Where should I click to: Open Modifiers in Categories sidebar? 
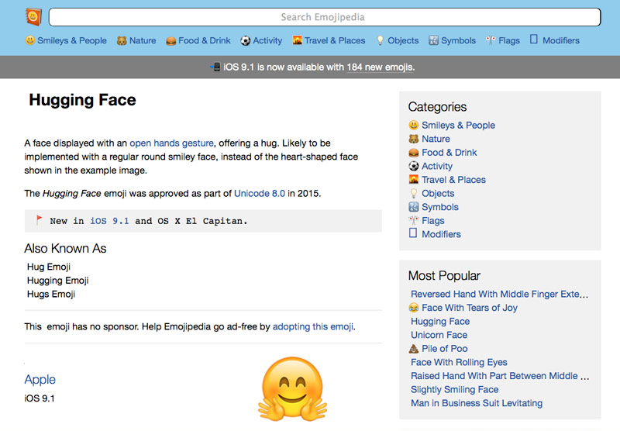441,234
